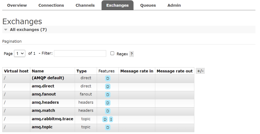Click the D badge for amq.match
This screenshot has width=260, height=134.
coord(108,111)
